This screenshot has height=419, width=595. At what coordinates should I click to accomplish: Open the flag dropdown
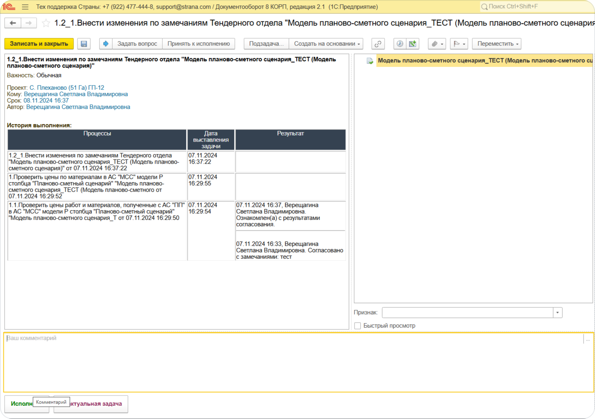click(459, 44)
